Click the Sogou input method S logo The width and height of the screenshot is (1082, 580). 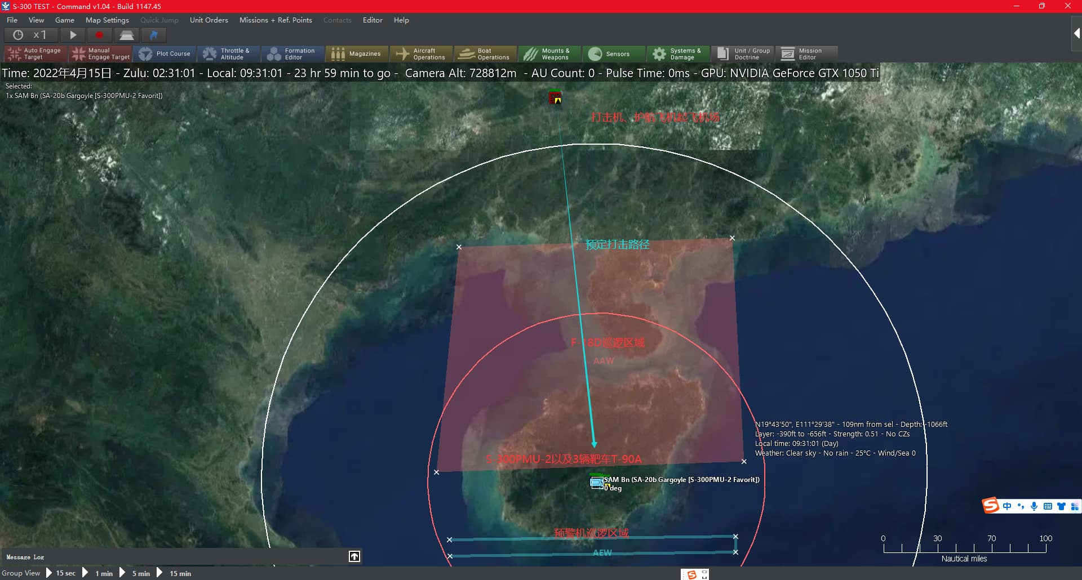pos(990,505)
